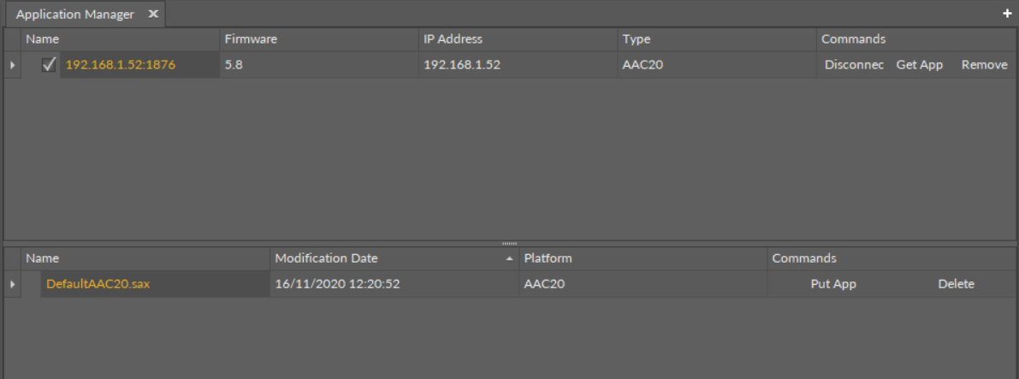Click Get App for the device
Image resolution: width=1019 pixels, height=379 pixels.
coord(919,65)
